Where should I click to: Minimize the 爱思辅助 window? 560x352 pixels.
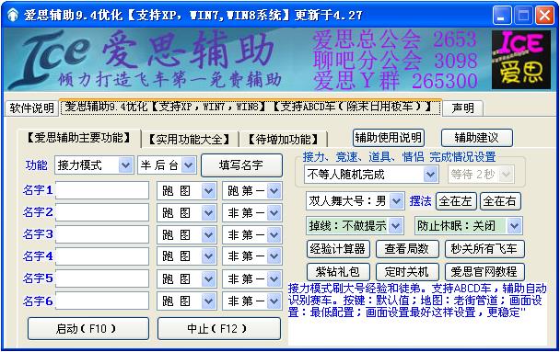pos(502,16)
